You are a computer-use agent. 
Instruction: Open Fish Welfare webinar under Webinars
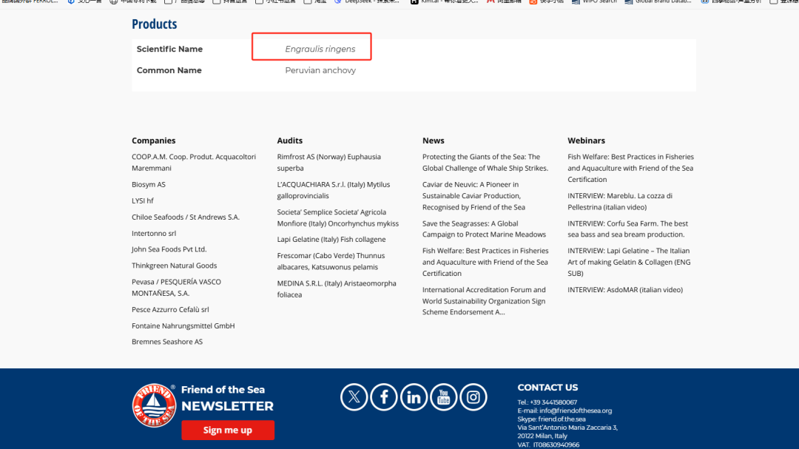click(631, 168)
